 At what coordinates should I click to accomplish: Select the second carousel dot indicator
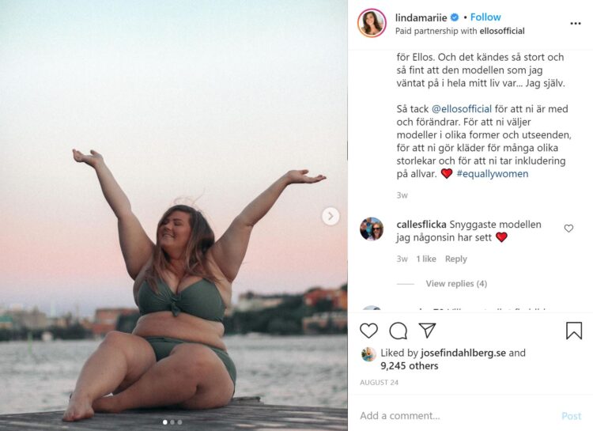[x=172, y=422]
